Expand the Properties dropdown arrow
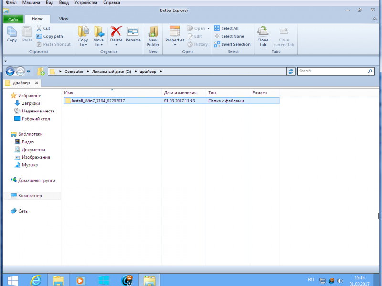Image resolution: width=382 pixels, height=286 pixels. click(x=175, y=45)
